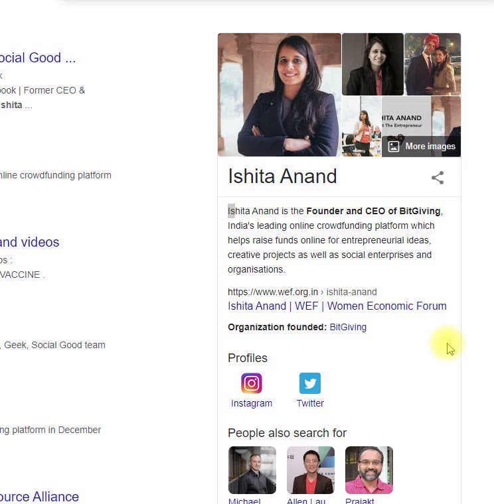This screenshot has width=494, height=504.
Task: Click the 'Founder and CEO of BitGiving' text
Action: coord(373,211)
